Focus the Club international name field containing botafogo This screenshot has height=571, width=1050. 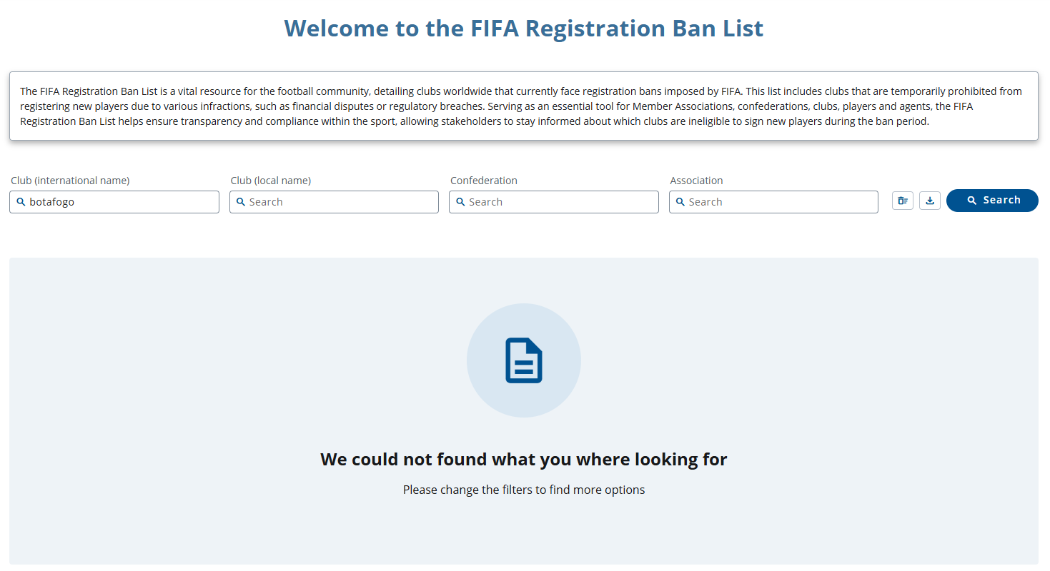[x=122, y=202]
